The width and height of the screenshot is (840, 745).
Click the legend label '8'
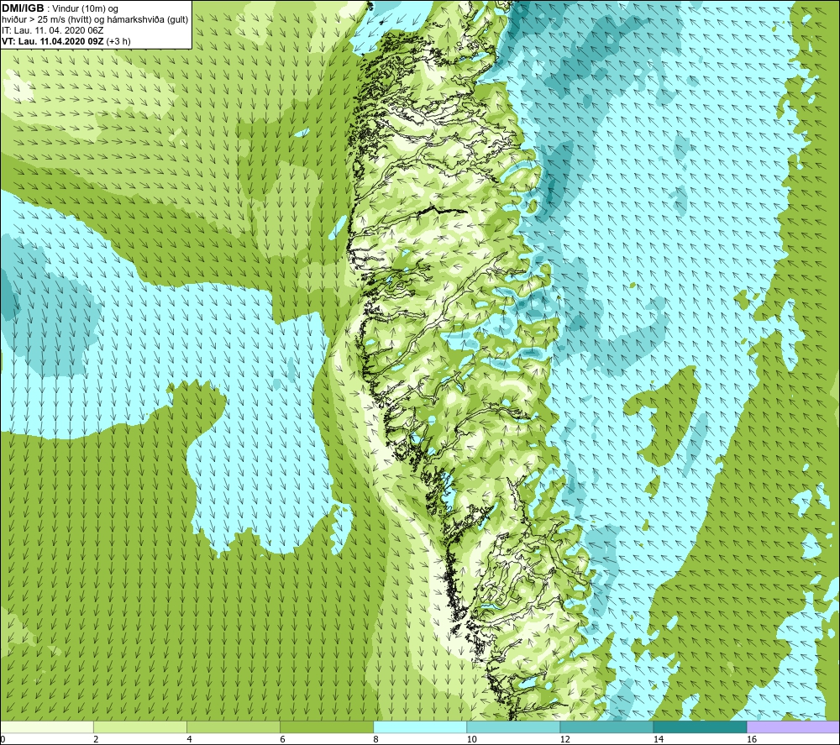(x=375, y=739)
